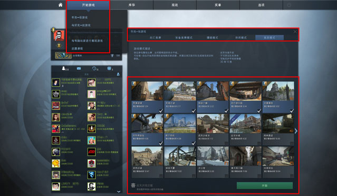Switch to 军备竞赛模式 tab
This screenshot has height=196, width=337.
pyautogui.click(x=184, y=37)
